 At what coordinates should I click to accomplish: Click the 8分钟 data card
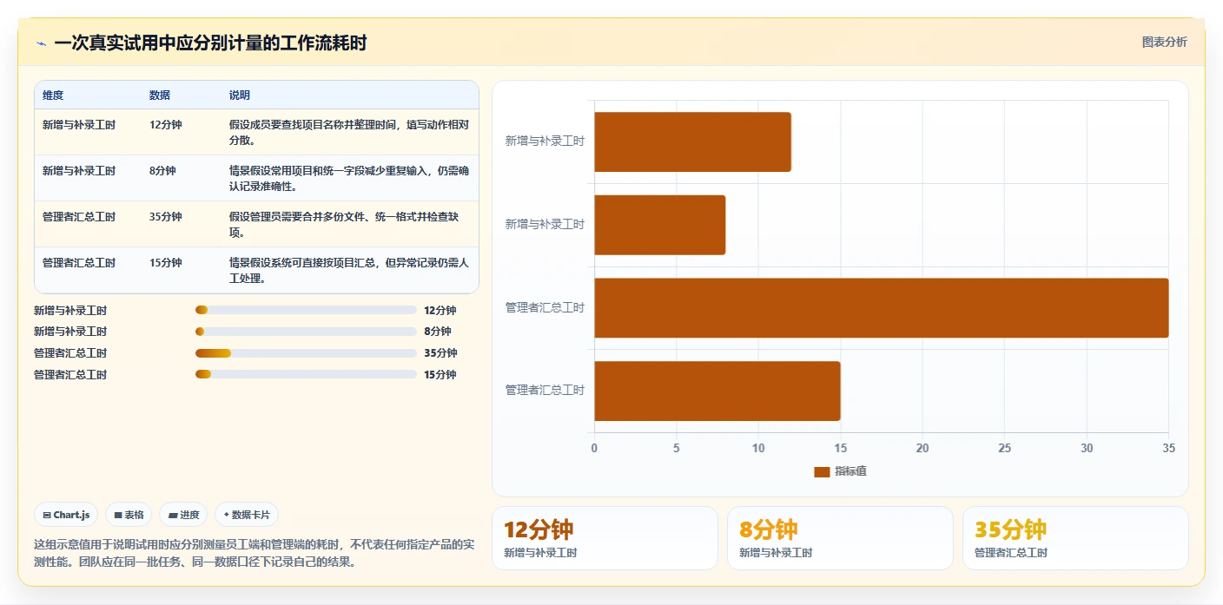pos(840,538)
